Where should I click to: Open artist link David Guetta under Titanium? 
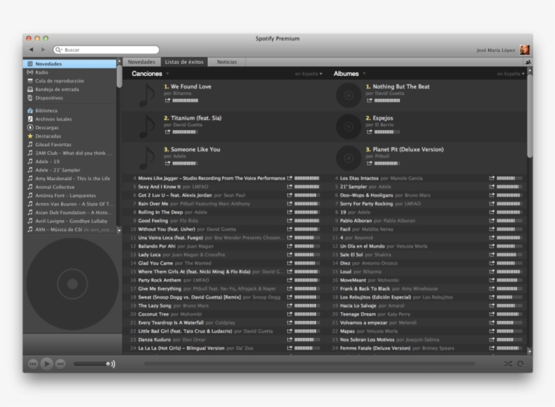point(187,125)
